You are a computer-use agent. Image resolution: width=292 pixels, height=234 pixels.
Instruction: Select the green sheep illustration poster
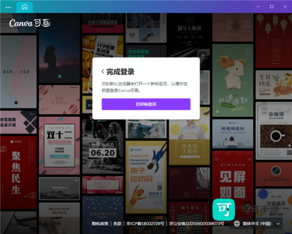pos(232,80)
